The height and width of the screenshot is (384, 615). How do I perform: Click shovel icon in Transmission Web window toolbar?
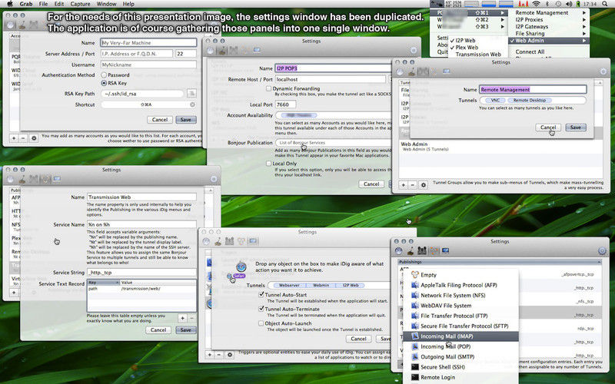(22, 180)
